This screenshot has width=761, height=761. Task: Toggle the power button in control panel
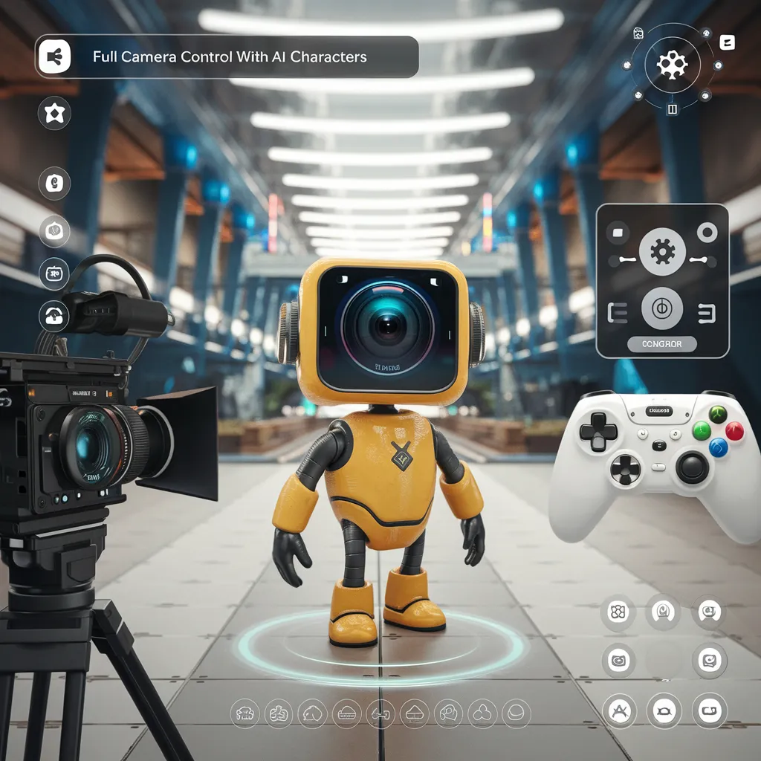pos(662,308)
